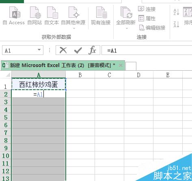192x181 pixels.
Task: Select row 5 header
Action: pos(6,117)
